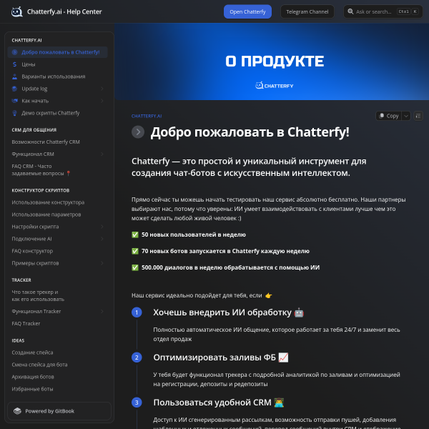The height and width of the screenshot is (429, 429).
Task: Click text 50 новых пользователей в неделю
Action: pos(194,235)
